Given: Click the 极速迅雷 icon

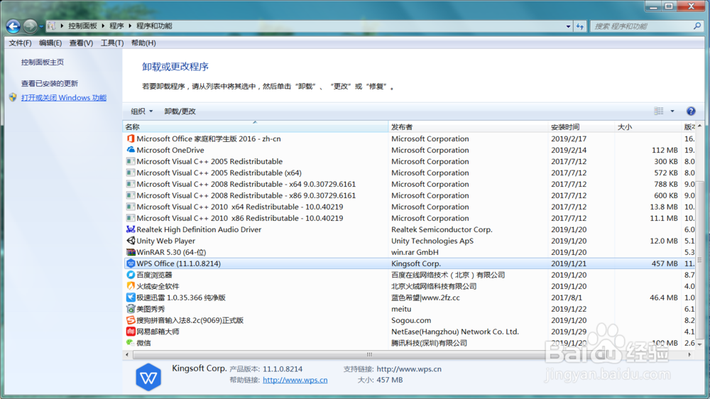Looking at the screenshot, I should pos(131,297).
